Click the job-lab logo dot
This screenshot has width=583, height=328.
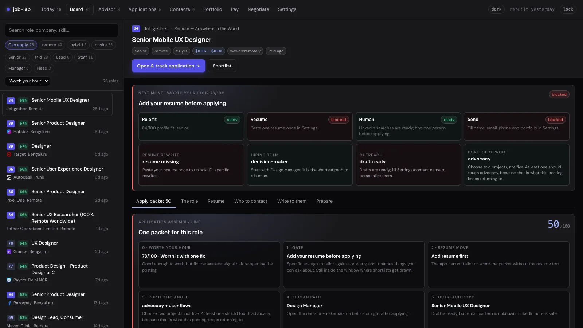[8, 9]
